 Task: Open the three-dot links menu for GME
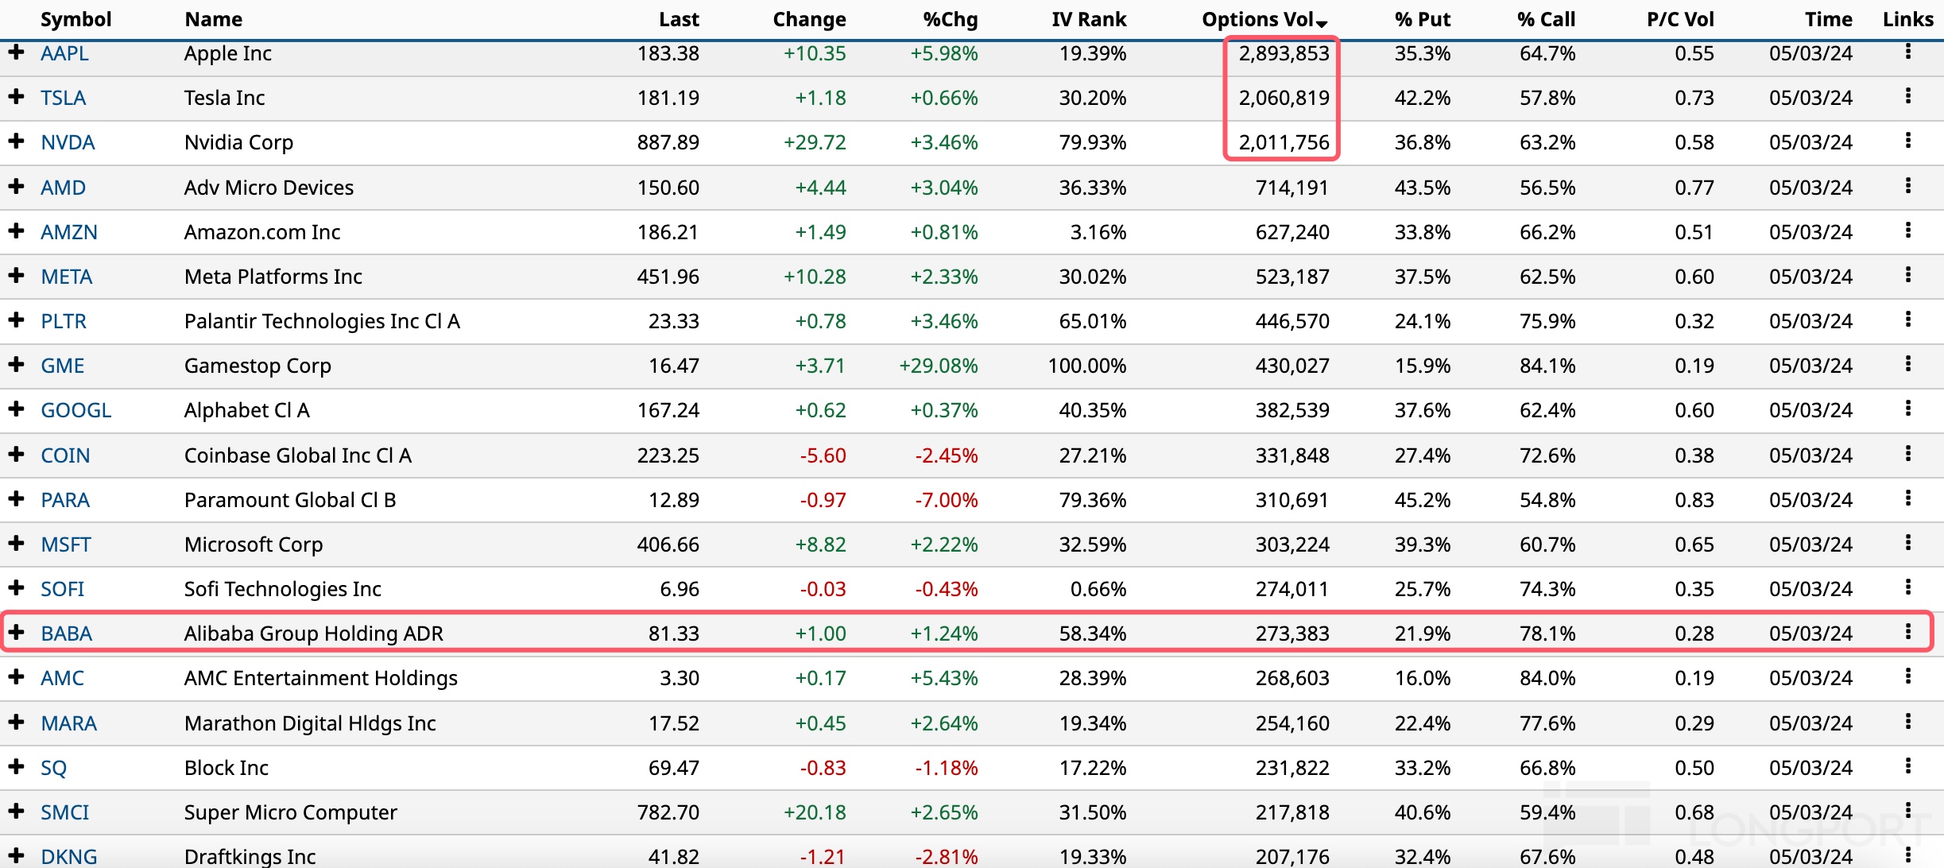tap(1907, 365)
